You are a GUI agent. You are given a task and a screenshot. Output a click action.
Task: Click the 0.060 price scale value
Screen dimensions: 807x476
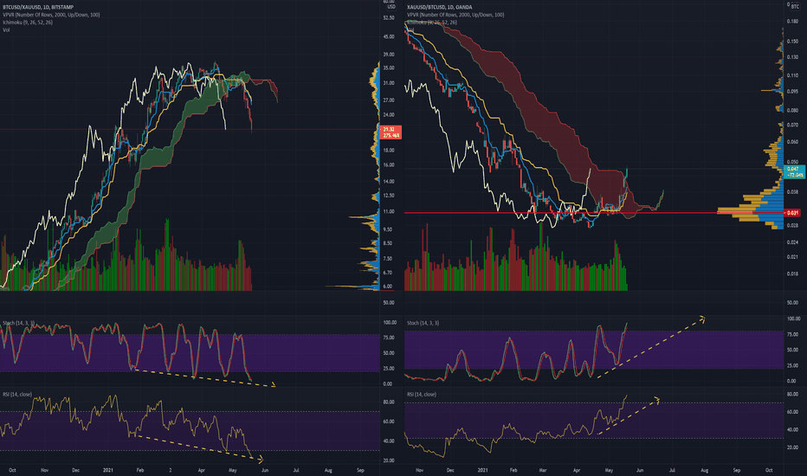pyautogui.click(x=792, y=142)
